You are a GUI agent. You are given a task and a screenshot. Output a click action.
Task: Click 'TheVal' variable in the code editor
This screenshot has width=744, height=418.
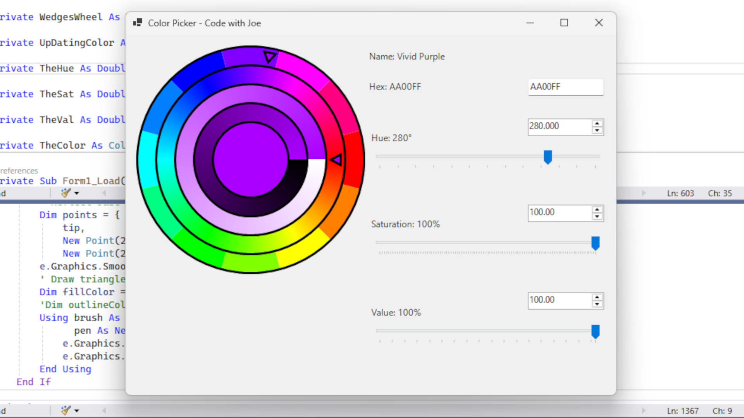[x=57, y=120]
